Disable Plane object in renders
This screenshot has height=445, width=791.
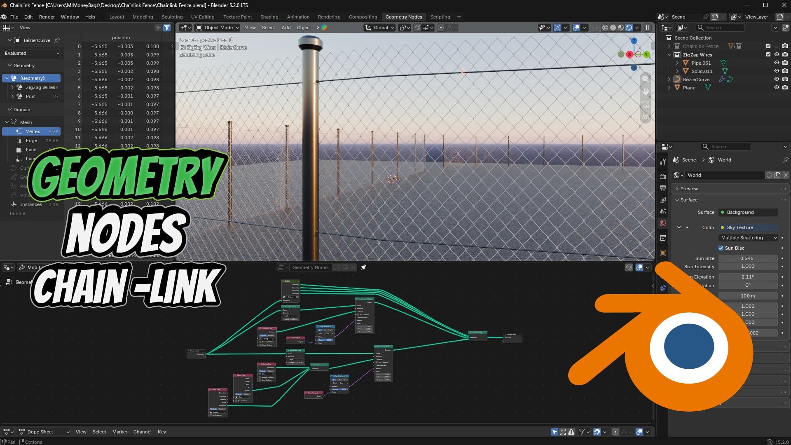tap(785, 87)
